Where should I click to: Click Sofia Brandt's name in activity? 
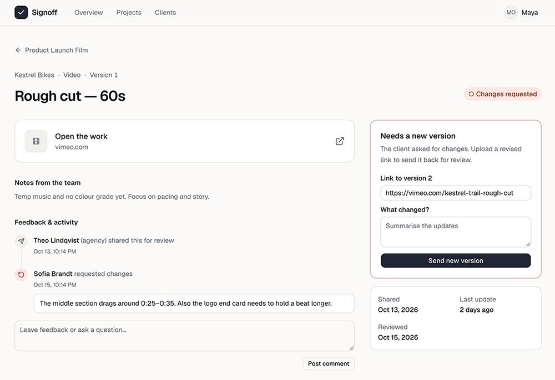point(53,274)
